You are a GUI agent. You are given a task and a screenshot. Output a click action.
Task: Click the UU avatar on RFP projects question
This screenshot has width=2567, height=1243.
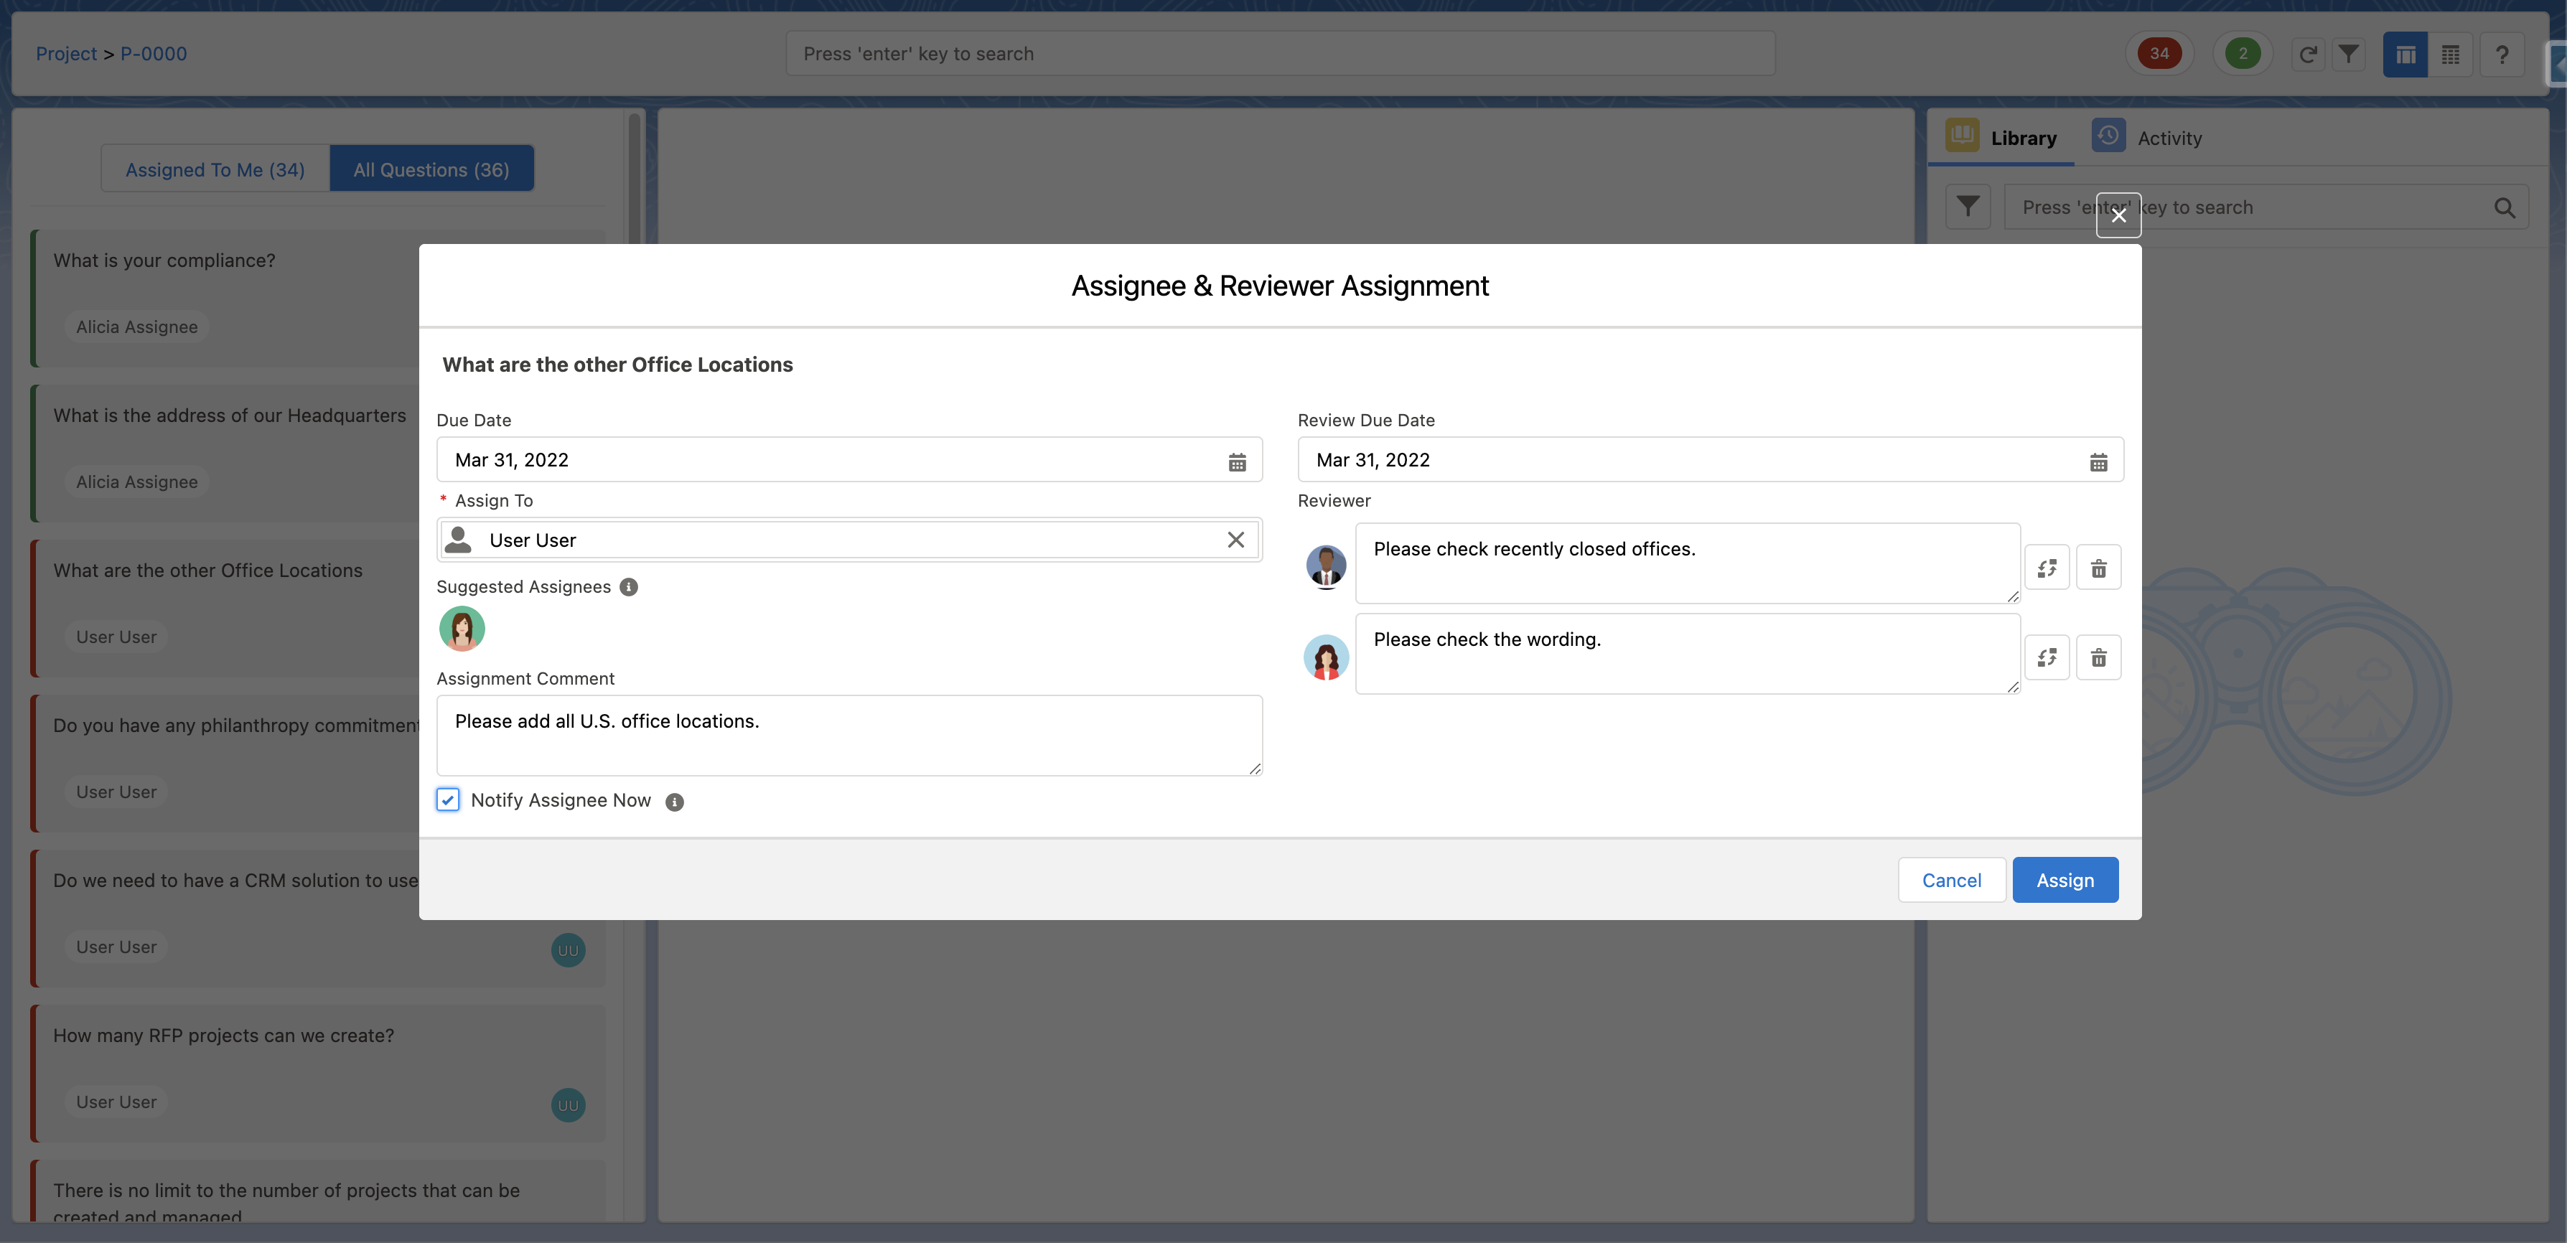coord(568,1105)
